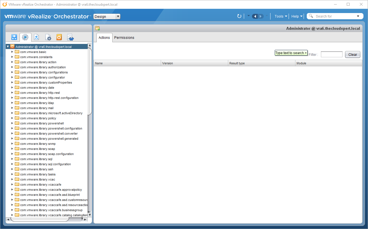Select the Actions view gear icon
Viewport: 368px width, 229px height.
(25, 37)
